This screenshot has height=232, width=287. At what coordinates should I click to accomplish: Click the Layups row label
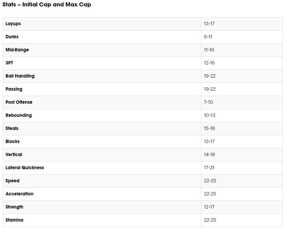13,24
